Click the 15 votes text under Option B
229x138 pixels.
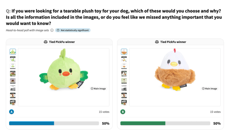[215, 112]
